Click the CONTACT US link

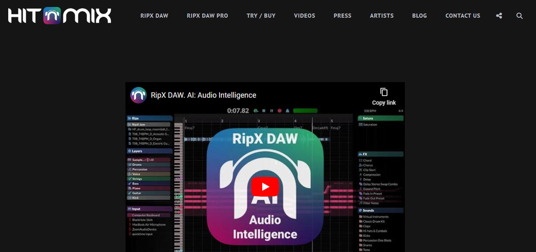point(462,16)
